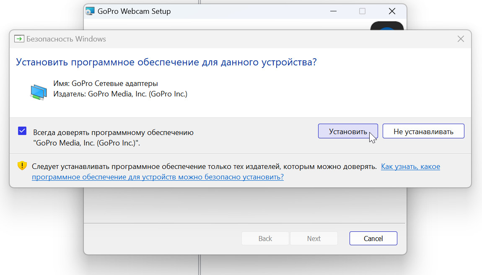Close the Безопасность Windows dialog
This screenshot has width=482, height=275.
pos(461,39)
